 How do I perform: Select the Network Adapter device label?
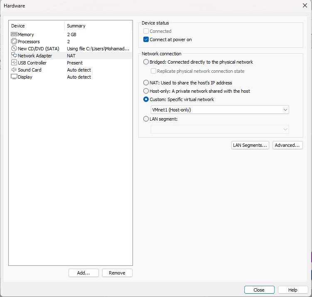(x=35, y=56)
